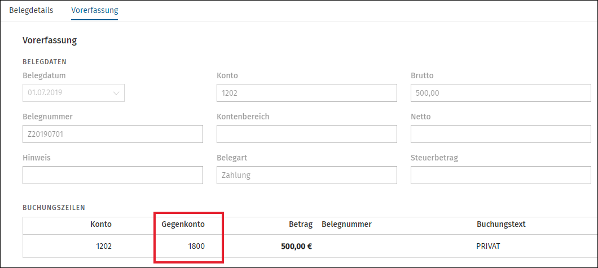Image resolution: width=598 pixels, height=268 pixels.
Task: Click the Brutto field with 500,00
Action: coord(501,93)
